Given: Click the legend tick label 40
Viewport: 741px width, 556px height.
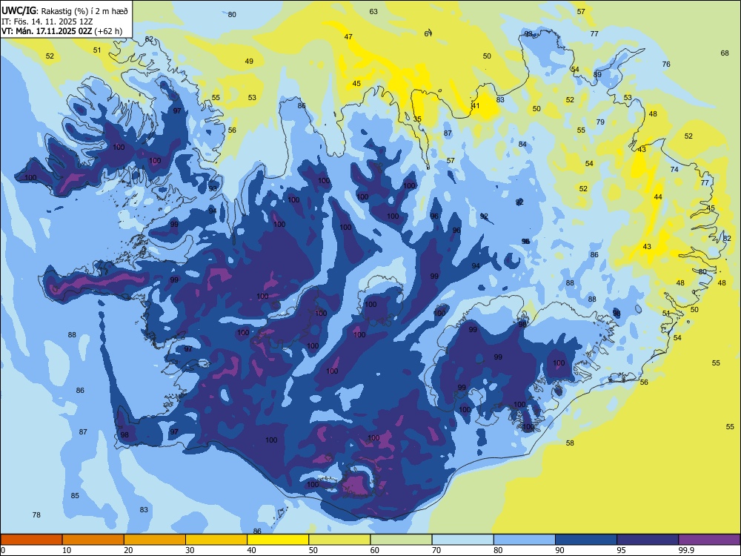Looking at the screenshot, I should click(251, 550).
